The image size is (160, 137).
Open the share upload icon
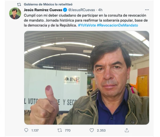127,130
